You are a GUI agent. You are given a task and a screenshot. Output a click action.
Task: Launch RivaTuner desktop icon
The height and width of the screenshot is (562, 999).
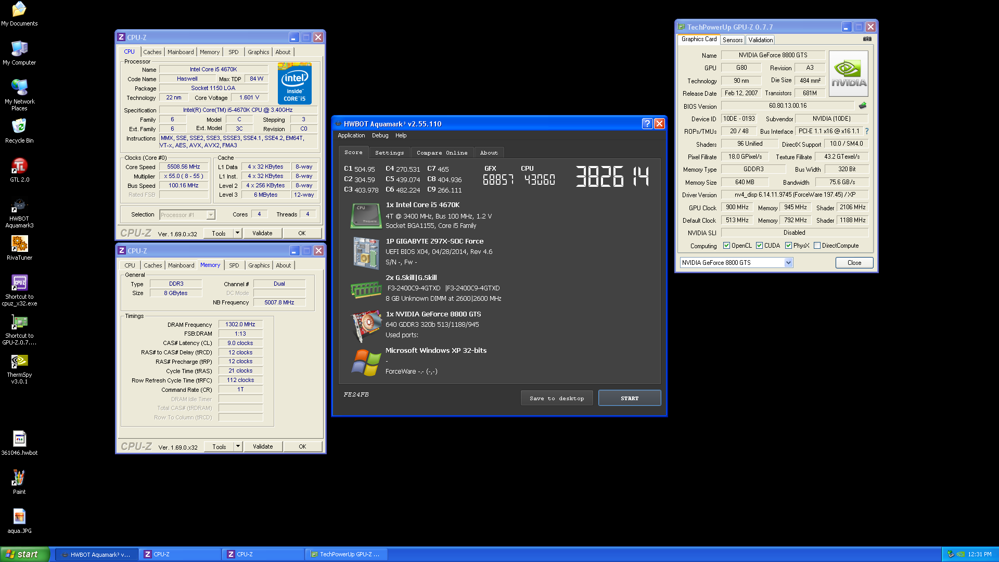tap(19, 248)
